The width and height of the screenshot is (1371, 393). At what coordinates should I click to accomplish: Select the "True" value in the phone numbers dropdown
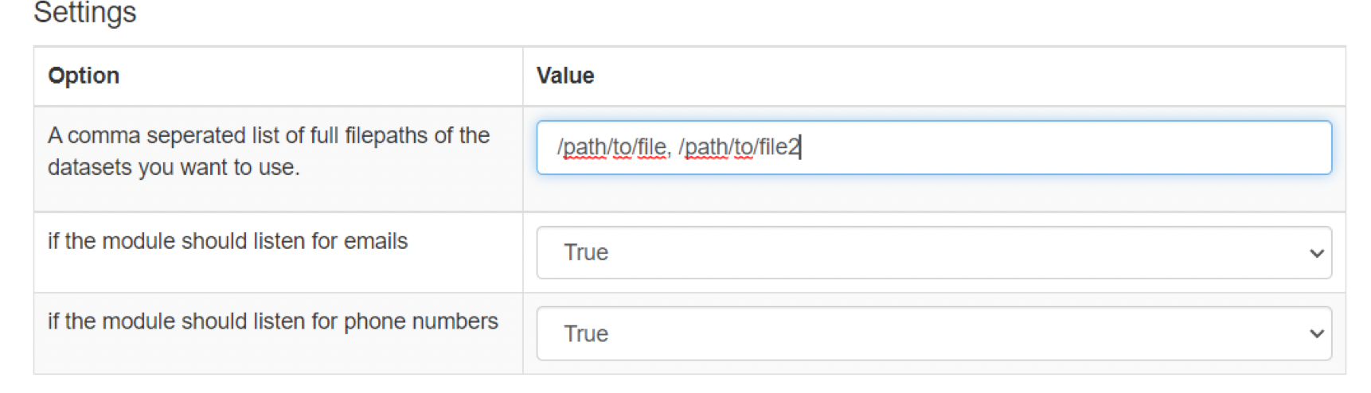tap(586, 334)
